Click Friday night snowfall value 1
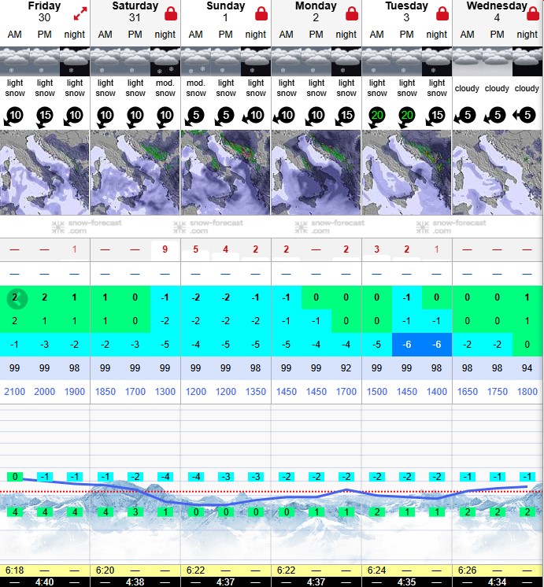544x587 pixels. (x=75, y=249)
